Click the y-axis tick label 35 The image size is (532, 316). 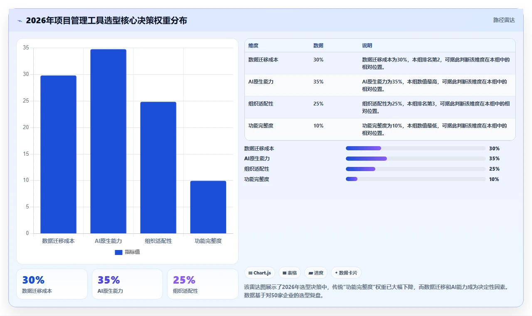pos(26,48)
